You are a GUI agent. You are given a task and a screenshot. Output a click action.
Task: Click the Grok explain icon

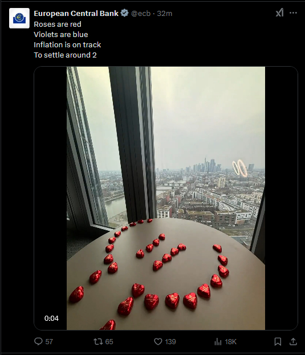280,13
